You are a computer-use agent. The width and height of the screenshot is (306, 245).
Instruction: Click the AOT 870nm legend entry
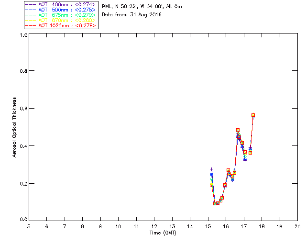[60, 20]
